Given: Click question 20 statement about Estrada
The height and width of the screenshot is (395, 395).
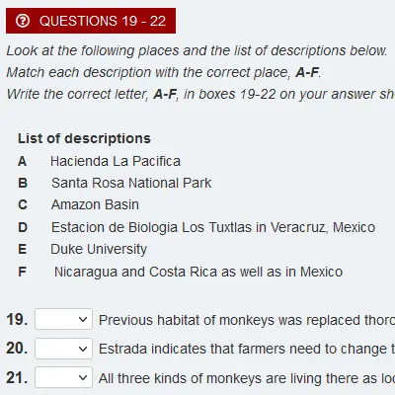Looking at the screenshot, I should coord(247,349).
